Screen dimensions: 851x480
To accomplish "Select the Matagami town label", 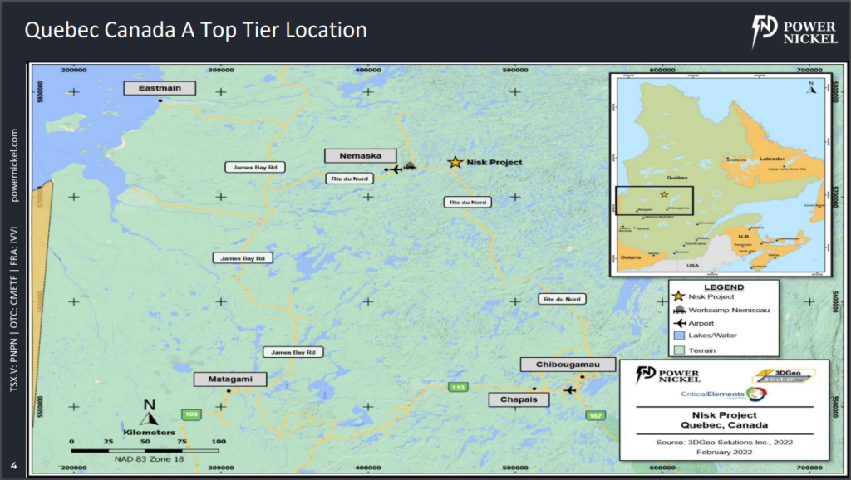I will (230, 380).
